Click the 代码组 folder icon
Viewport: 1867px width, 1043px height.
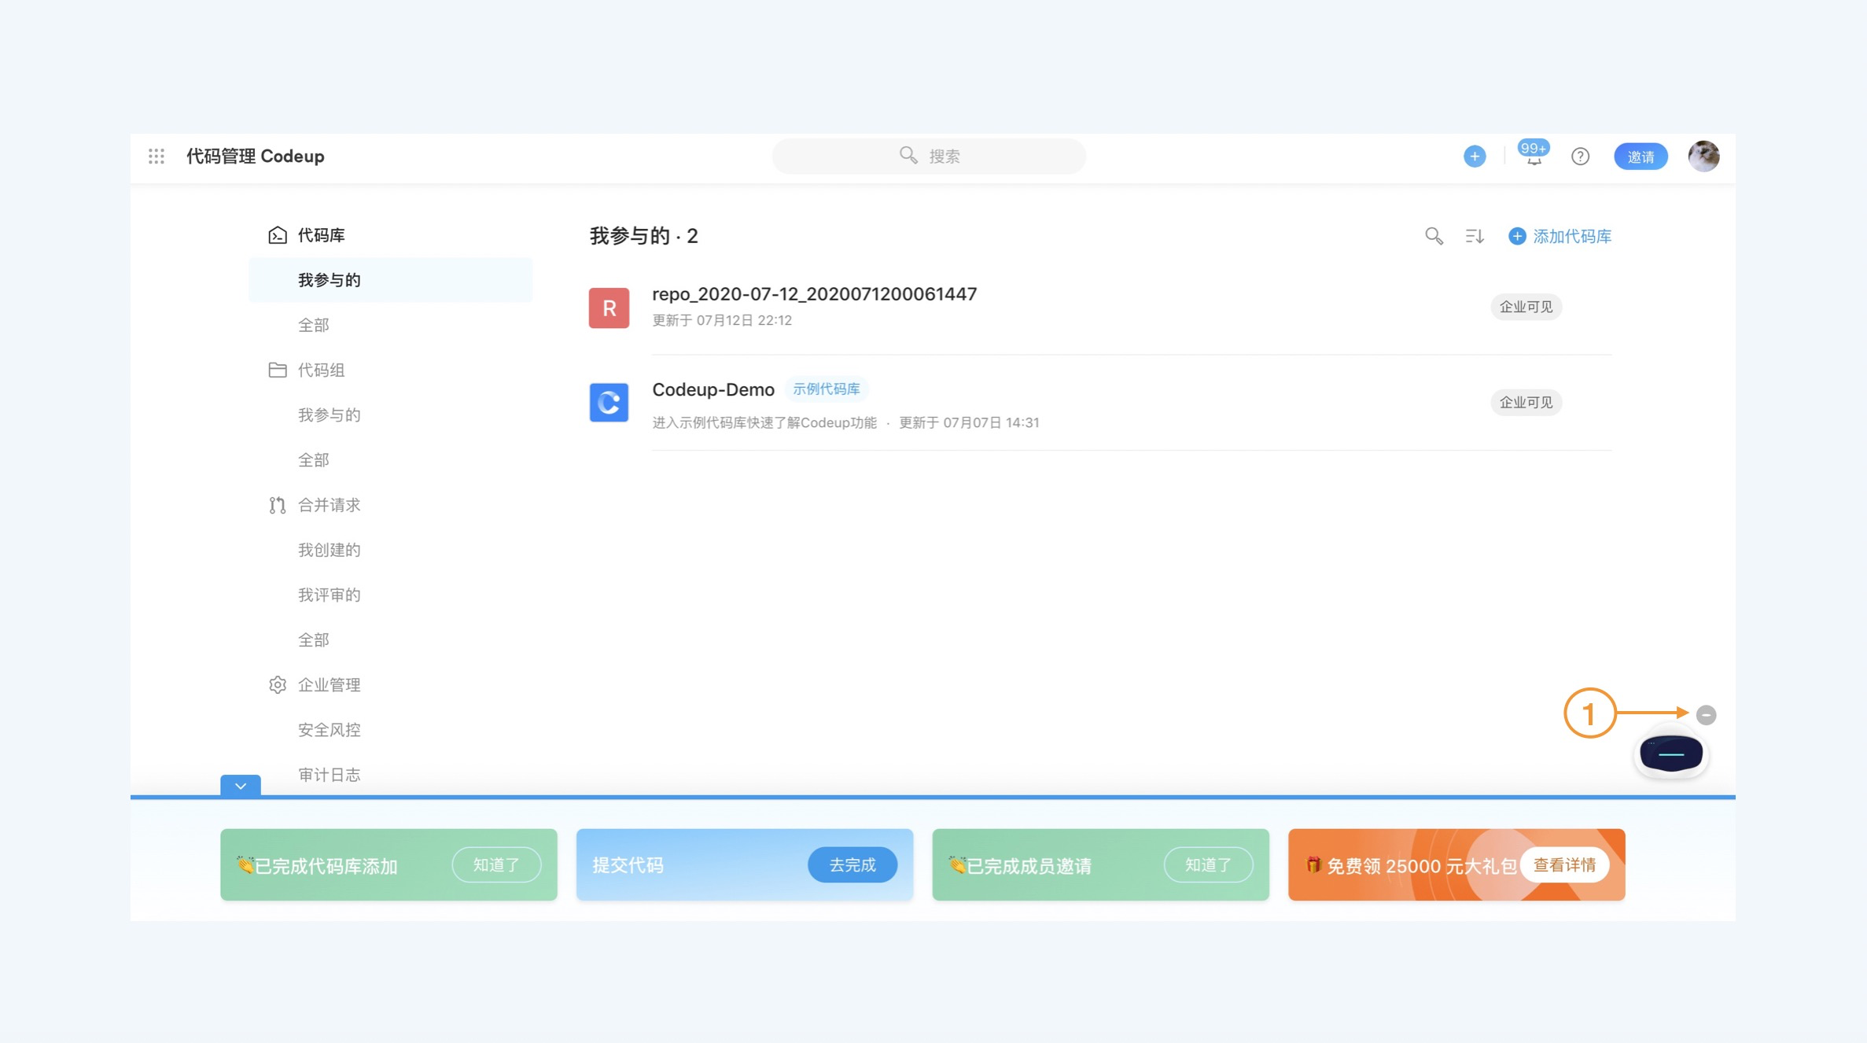coord(277,370)
